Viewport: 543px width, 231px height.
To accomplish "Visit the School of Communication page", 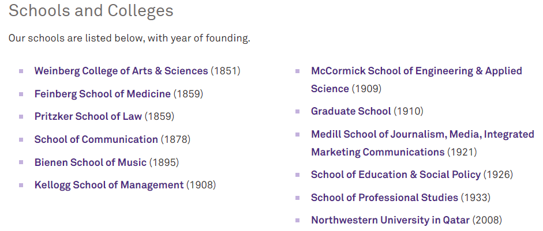I will coord(96,139).
